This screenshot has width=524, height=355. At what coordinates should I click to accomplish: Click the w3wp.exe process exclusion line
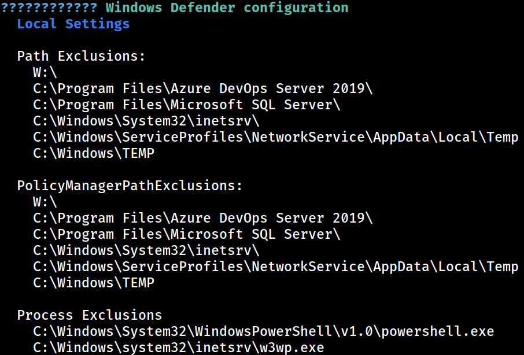click(x=179, y=347)
